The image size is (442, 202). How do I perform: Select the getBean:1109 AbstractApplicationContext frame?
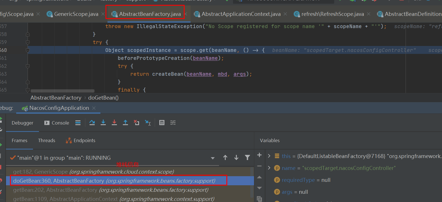pyautogui.click(x=130, y=199)
